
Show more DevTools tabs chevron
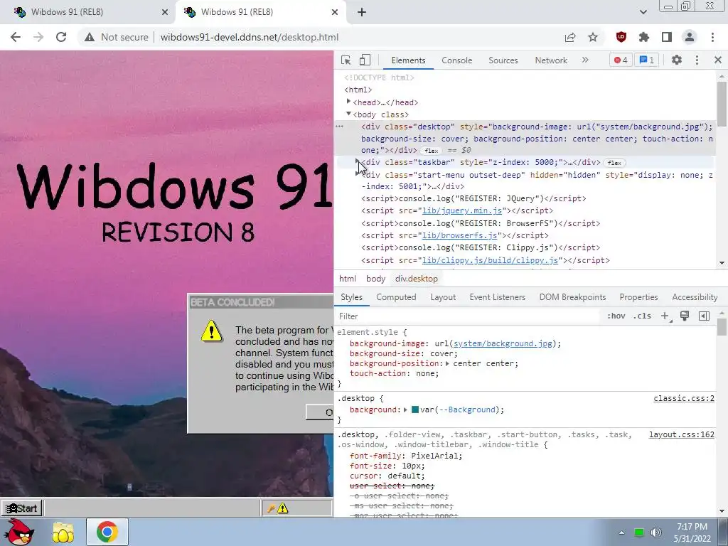pos(585,60)
